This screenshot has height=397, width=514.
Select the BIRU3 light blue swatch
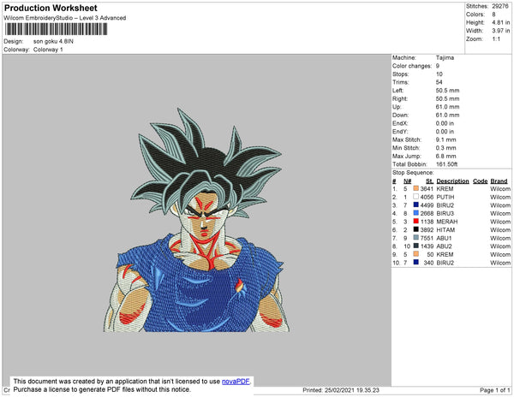pyautogui.click(x=416, y=214)
